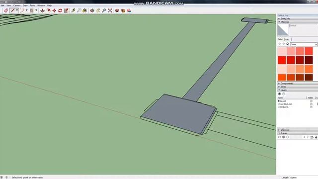
Task: Select the Rectangle shape tool
Action: pyautogui.click(x=32, y=10)
